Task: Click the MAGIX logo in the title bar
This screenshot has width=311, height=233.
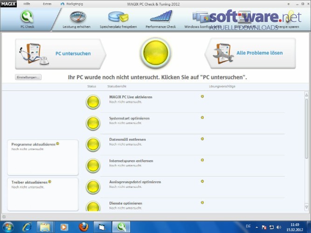Action: click(x=8, y=4)
